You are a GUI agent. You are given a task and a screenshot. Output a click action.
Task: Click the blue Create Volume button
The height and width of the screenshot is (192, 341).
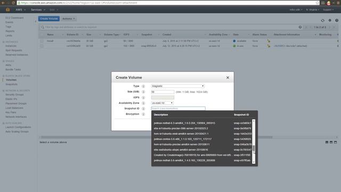pos(49,19)
